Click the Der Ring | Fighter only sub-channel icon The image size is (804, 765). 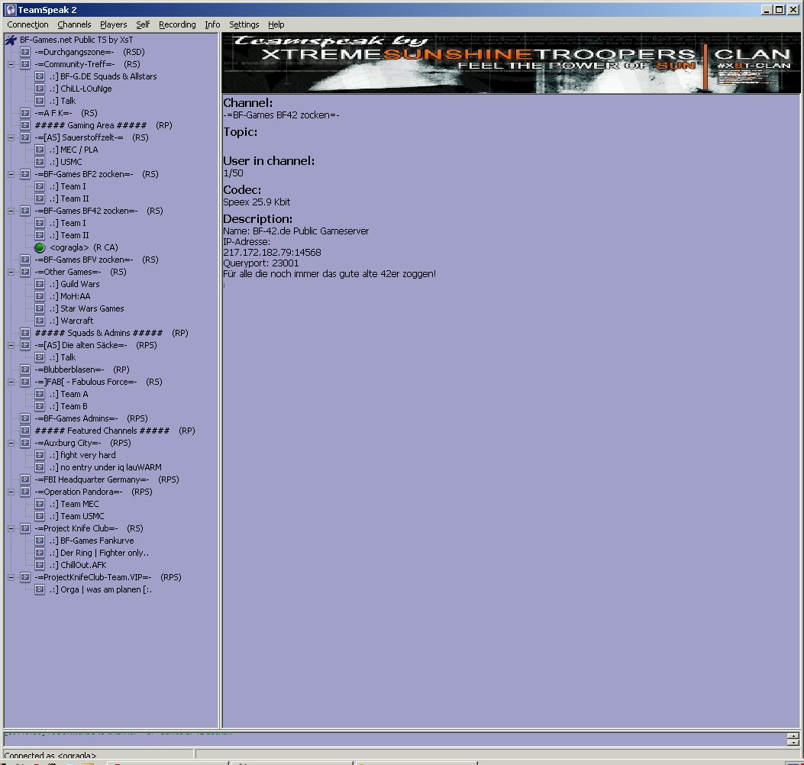point(40,553)
